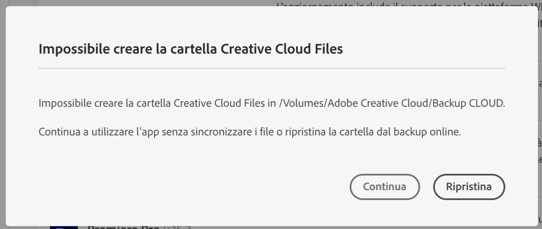Select the Premiere Pro app name below dialog
This screenshot has width=542, height=229.
123,227
